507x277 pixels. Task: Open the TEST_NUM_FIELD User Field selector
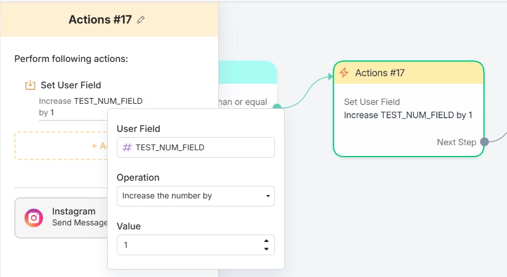coord(195,147)
